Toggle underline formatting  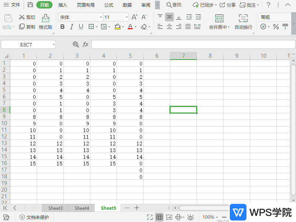(81, 27)
